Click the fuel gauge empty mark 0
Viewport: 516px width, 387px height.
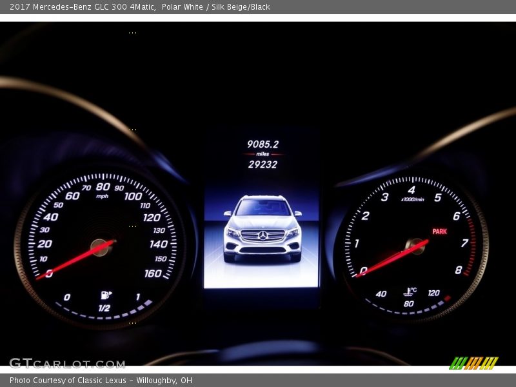[x=67, y=297]
